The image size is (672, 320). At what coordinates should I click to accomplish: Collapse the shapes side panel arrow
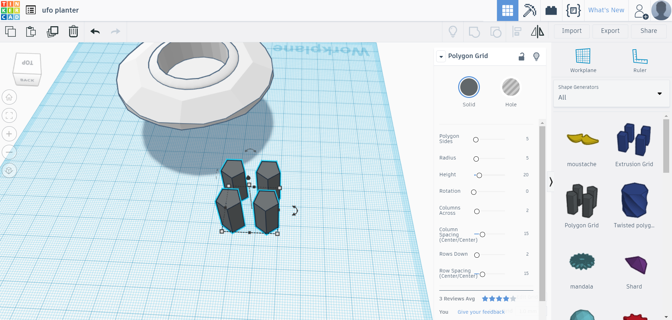[551, 182]
